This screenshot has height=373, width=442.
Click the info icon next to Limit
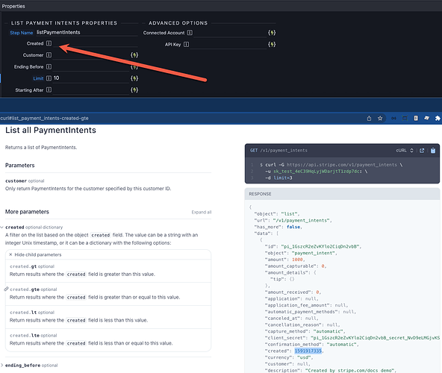click(x=49, y=78)
